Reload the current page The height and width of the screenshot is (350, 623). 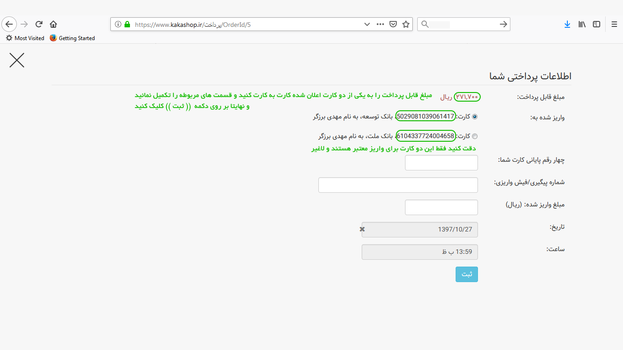click(x=39, y=24)
